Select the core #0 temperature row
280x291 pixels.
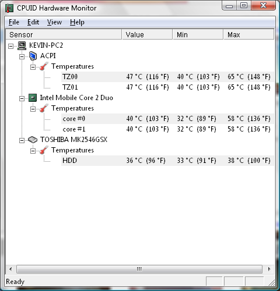tap(167, 119)
